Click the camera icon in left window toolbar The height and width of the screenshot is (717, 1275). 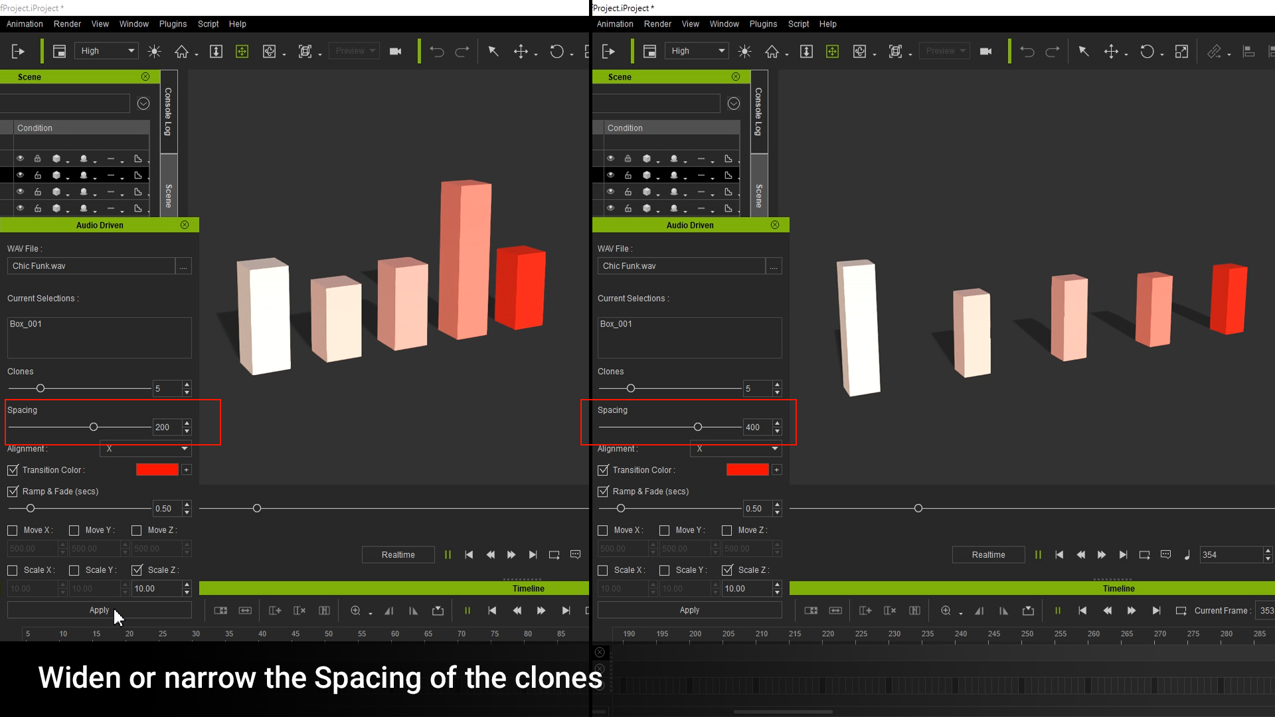[395, 51]
